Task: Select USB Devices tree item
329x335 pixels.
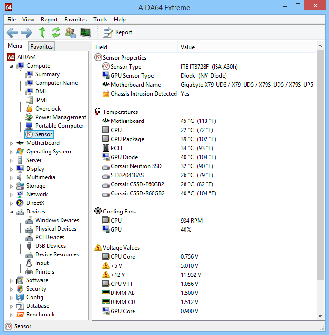Action: point(50,246)
